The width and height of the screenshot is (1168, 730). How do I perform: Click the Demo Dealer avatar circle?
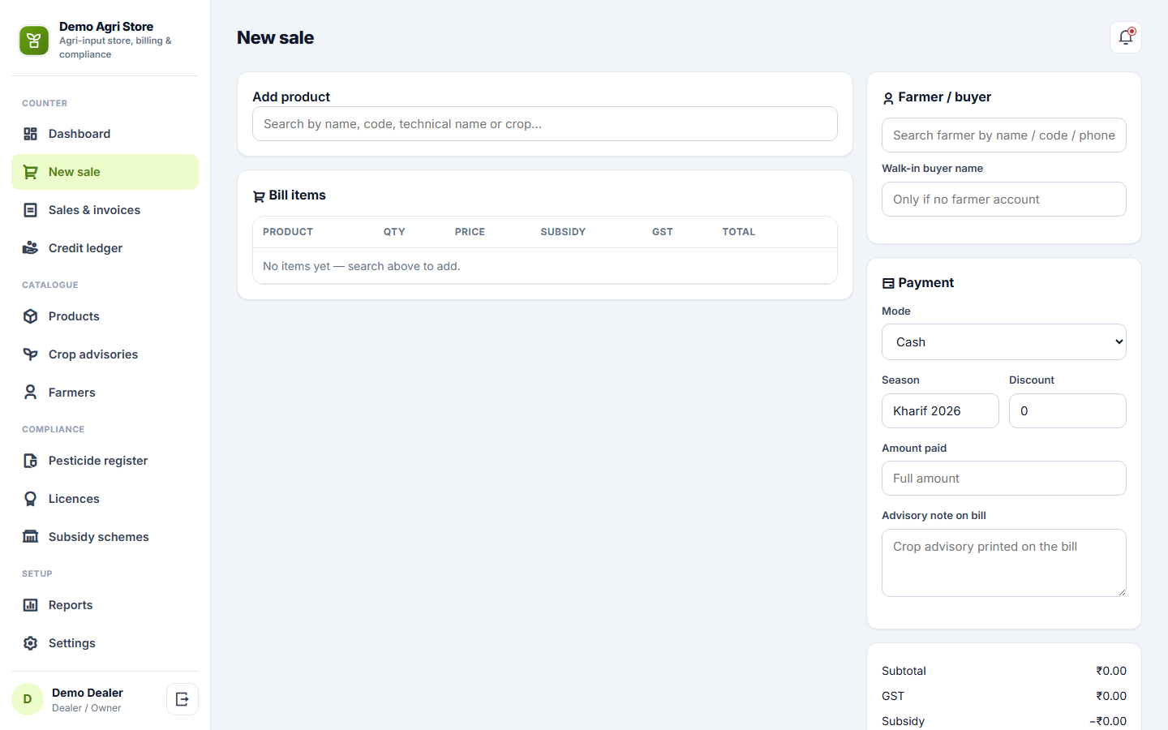[x=28, y=699]
